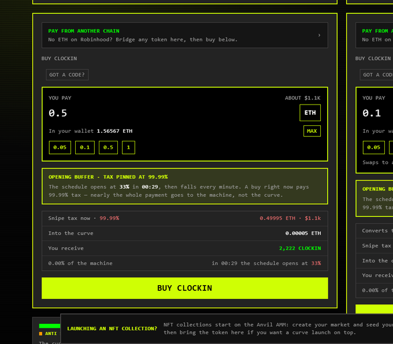Click the wallet balance 1.56567 ETH

(114, 131)
